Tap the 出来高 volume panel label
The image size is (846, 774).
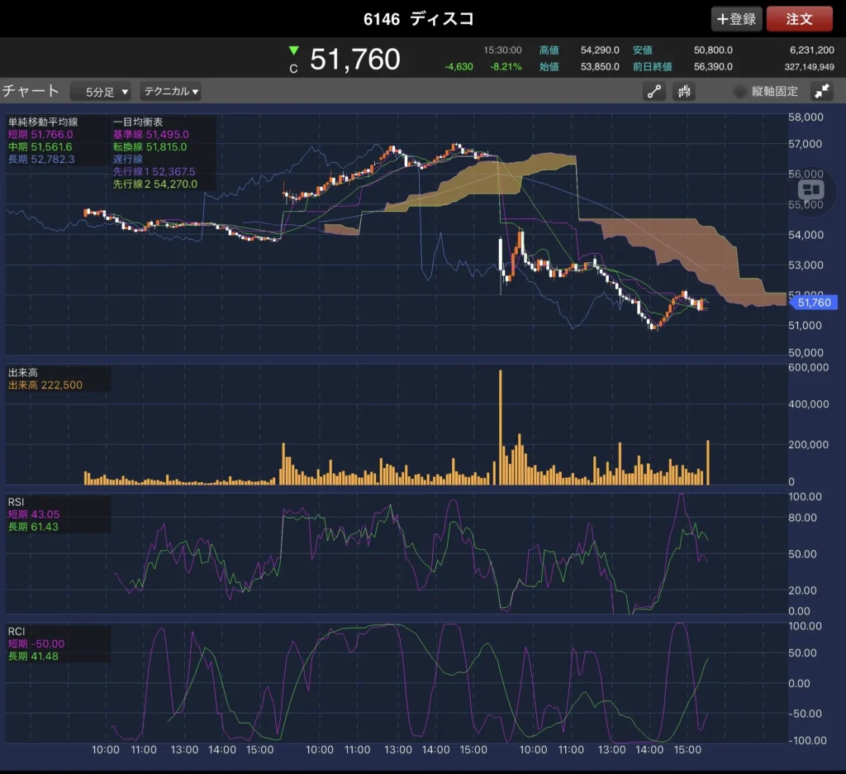pyautogui.click(x=23, y=373)
